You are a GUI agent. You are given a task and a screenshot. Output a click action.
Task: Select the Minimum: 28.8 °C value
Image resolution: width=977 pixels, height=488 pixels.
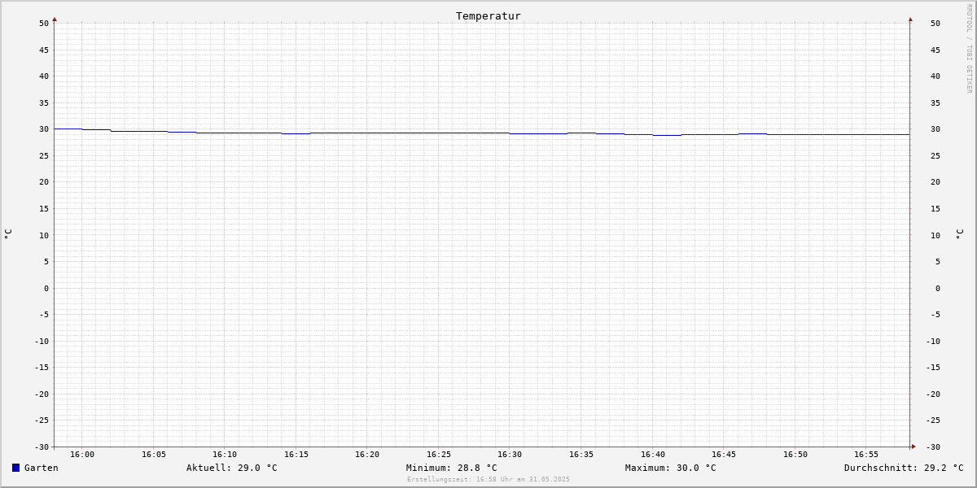coord(452,468)
